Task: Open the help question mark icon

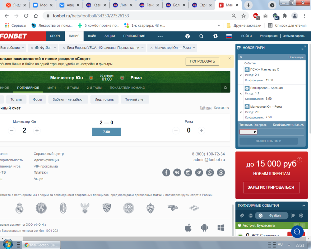Action: [x=188, y=36]
